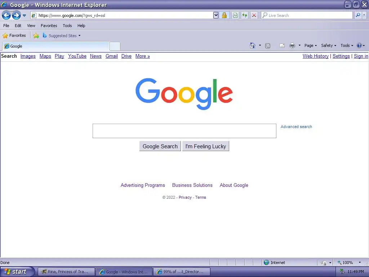Open the YouTube link

[x=77, y=56]
